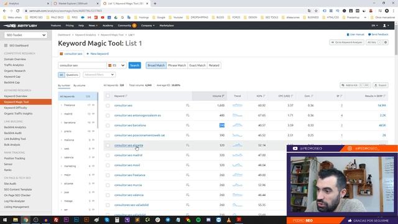The width and height of the screenshot is (398, 224).
Task: View trend chart for consultor seo
Action: [238, 105]
